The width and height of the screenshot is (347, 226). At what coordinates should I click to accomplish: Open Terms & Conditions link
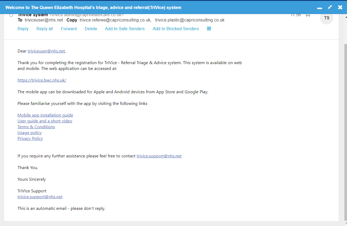tap(36, 127)
